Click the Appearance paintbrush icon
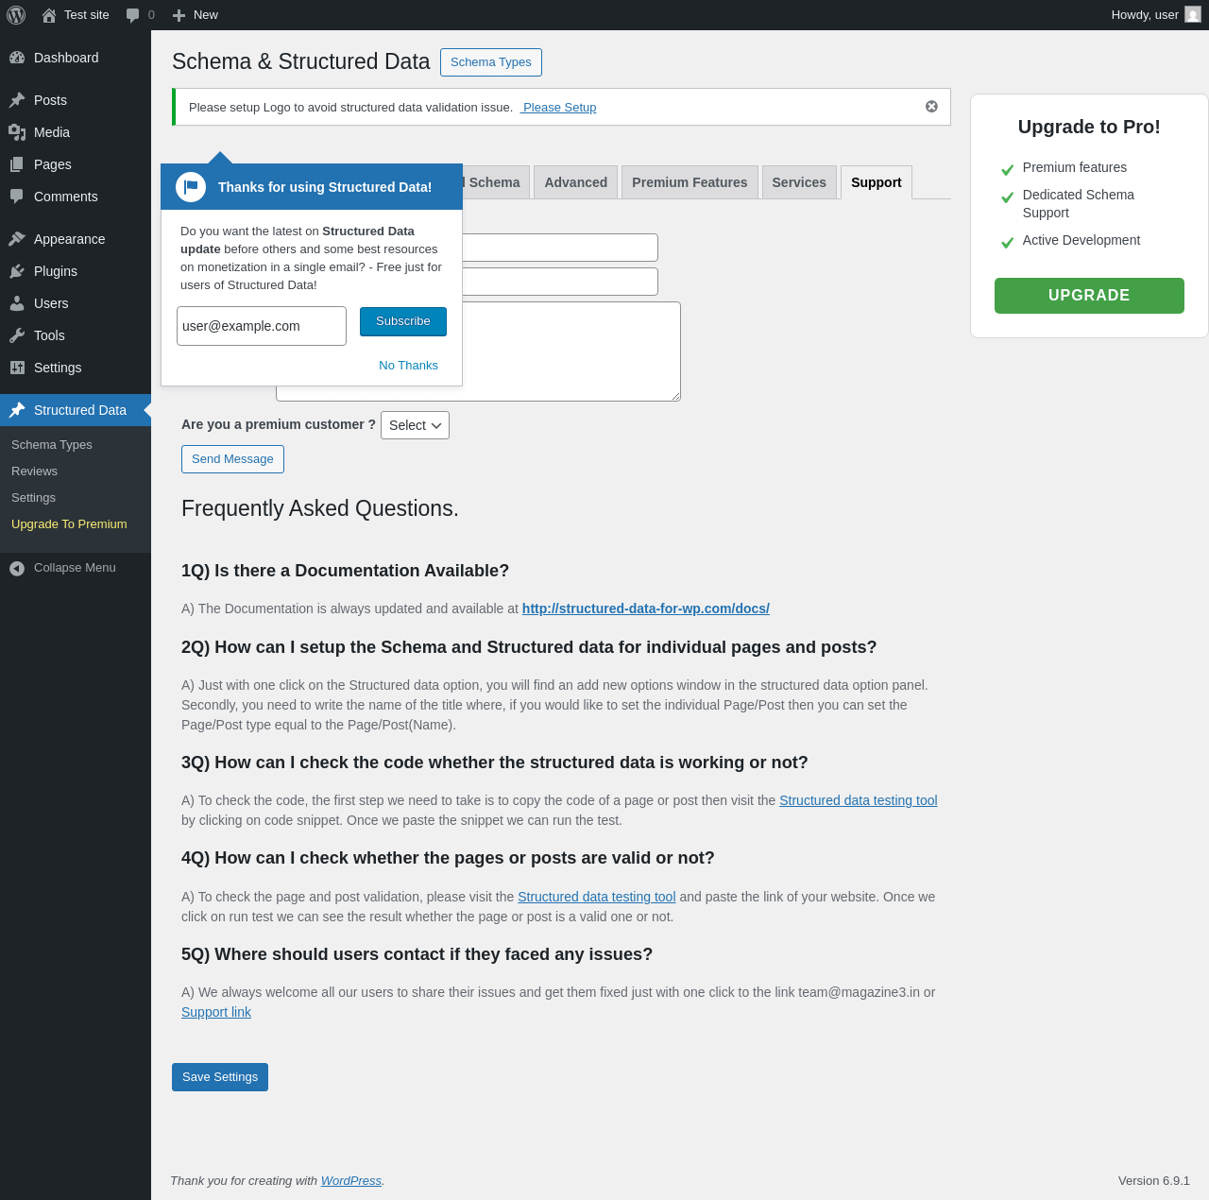 [17, 239]
